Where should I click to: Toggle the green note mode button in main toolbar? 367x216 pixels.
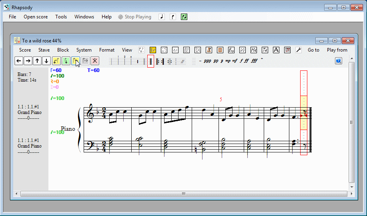tap(184, 17)
